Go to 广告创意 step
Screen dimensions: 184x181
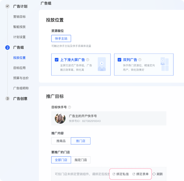tap(20, 99)
